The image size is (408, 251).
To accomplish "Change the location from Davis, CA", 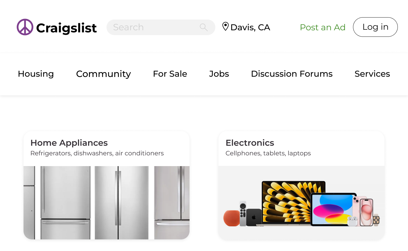I will pos(250,27).
